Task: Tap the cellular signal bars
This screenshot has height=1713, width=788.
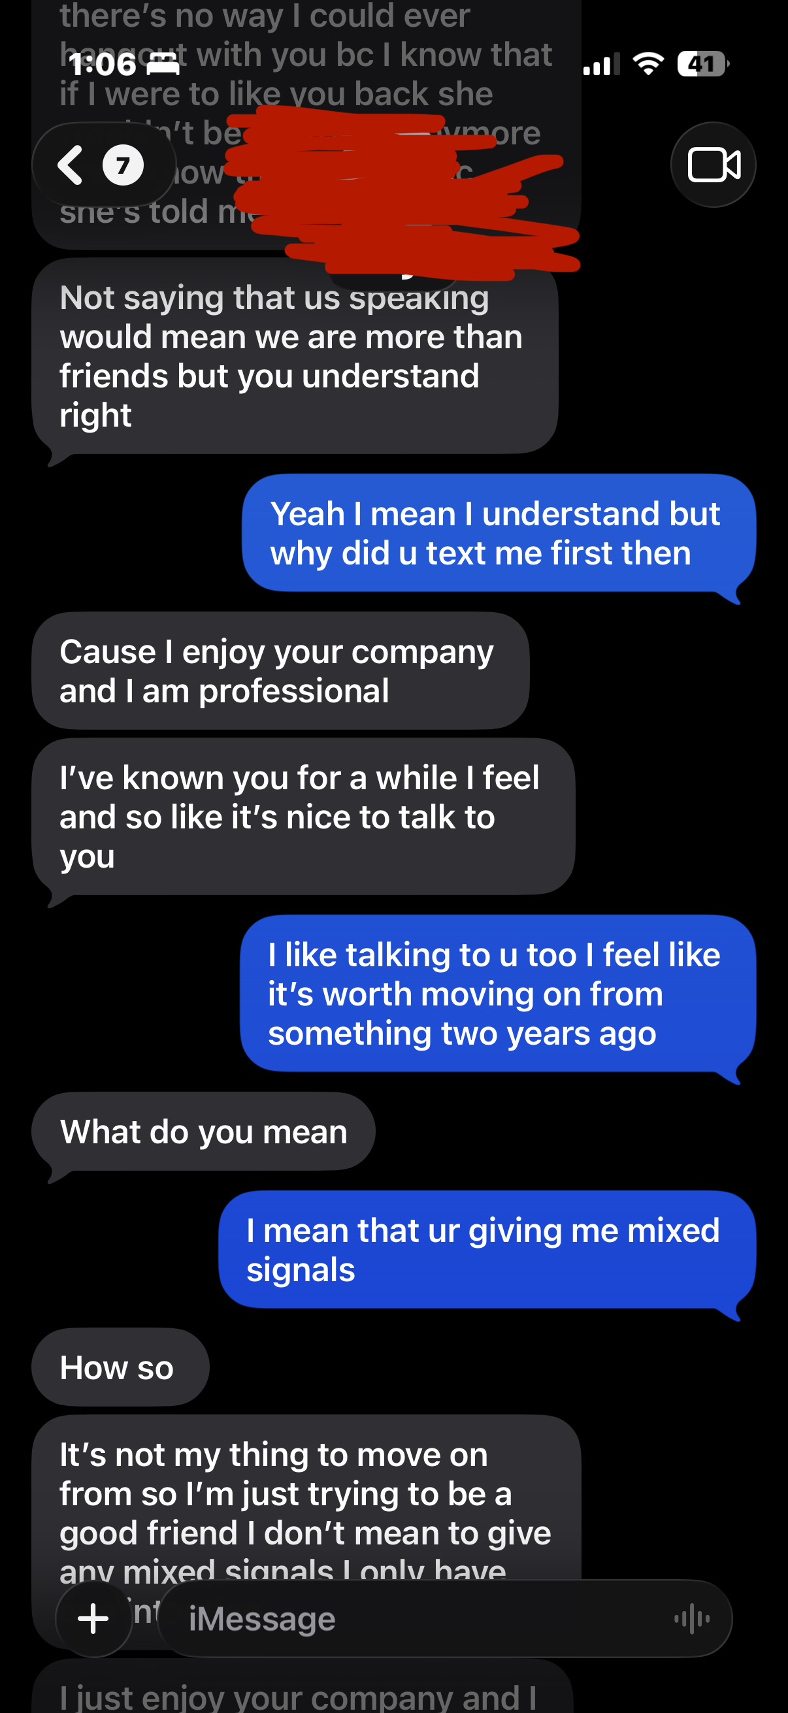Action: coord(600,64)
